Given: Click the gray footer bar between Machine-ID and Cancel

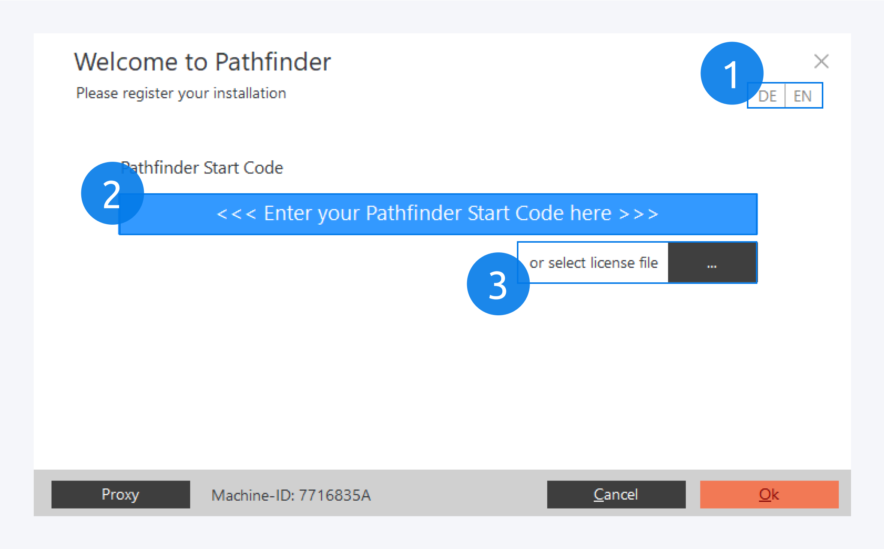Looking at the screenshot, I should coord(457,494).
